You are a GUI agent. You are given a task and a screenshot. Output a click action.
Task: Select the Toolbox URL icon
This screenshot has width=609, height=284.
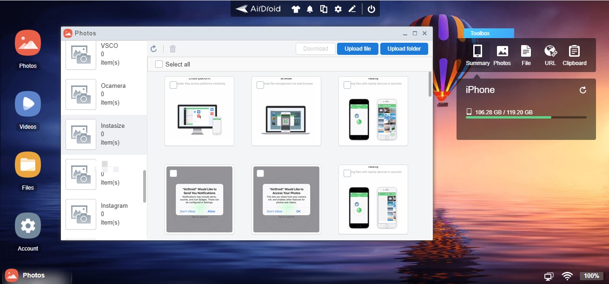[550, 55]
